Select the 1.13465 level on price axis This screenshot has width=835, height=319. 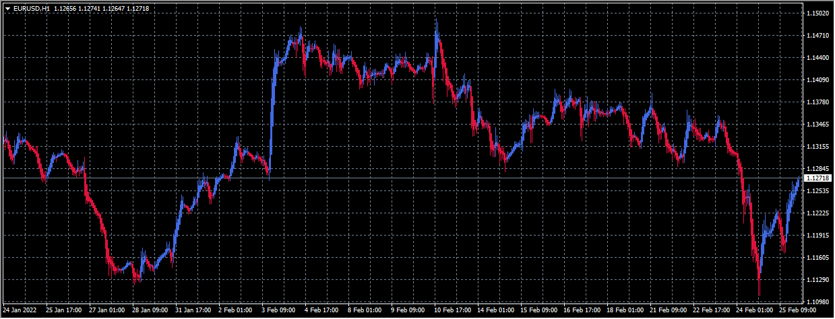pyautogui.click(x=817, y=125)
